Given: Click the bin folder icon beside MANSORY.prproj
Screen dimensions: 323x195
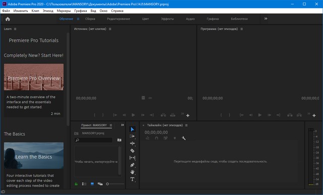Looking at the screenshot, I should [76, 134].
